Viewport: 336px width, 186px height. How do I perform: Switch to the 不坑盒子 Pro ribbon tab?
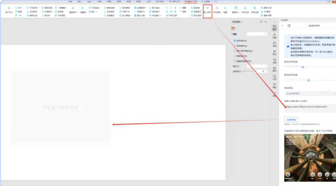pyautogui.click(x=191, y=1)
